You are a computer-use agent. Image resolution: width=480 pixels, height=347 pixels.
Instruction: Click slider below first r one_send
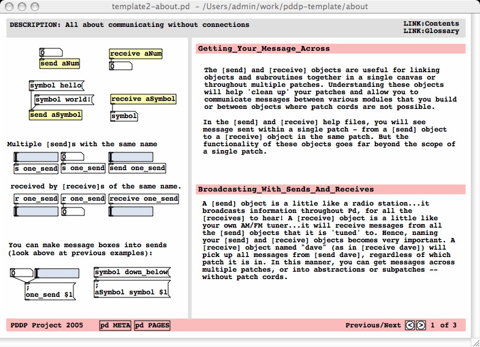click(36, 211)
